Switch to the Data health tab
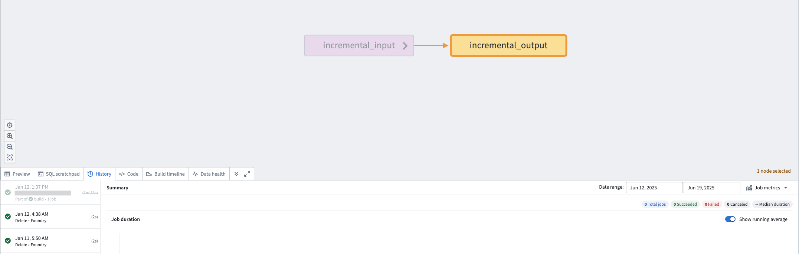 coord(209,174)
